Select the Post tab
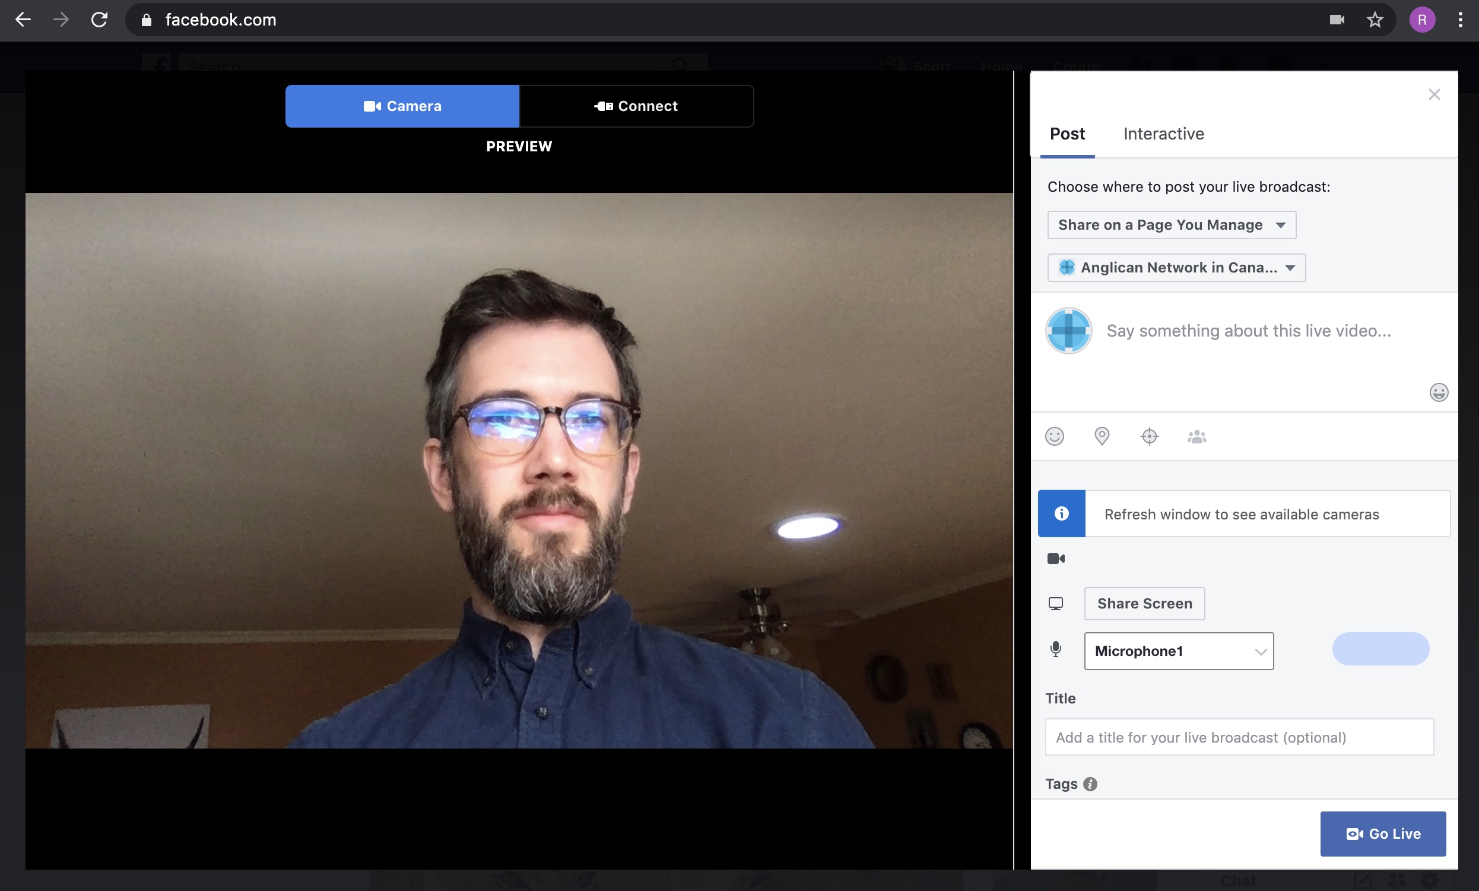The image size is (1479, 891). pos(1067,134)
